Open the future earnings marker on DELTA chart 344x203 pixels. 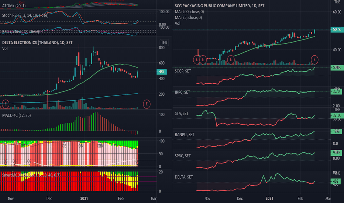[x=147, y=104]
